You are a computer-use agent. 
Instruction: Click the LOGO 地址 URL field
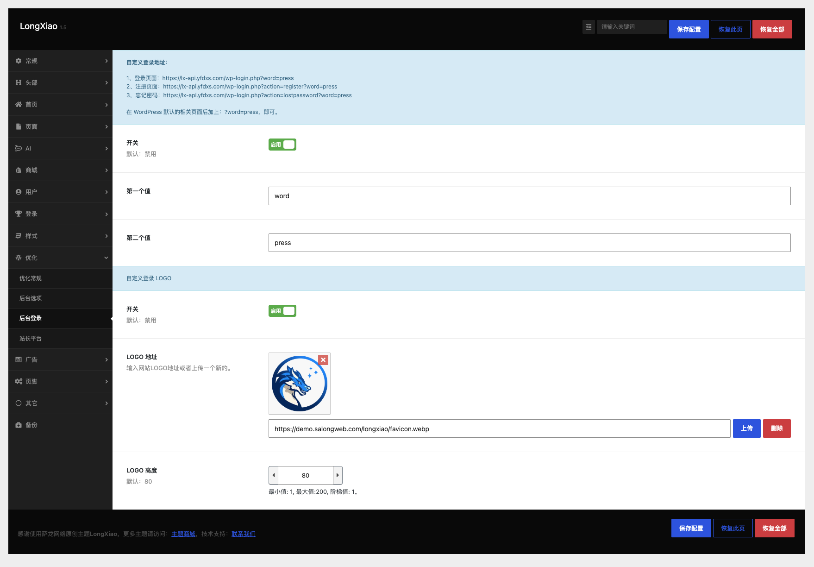(x=499, y=428)
